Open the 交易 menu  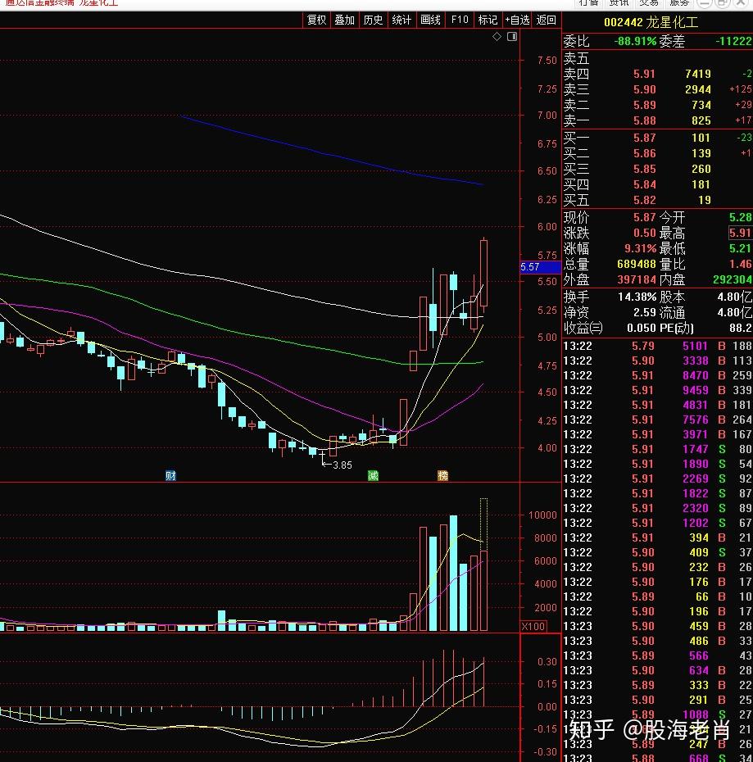[x=649, y=3]
